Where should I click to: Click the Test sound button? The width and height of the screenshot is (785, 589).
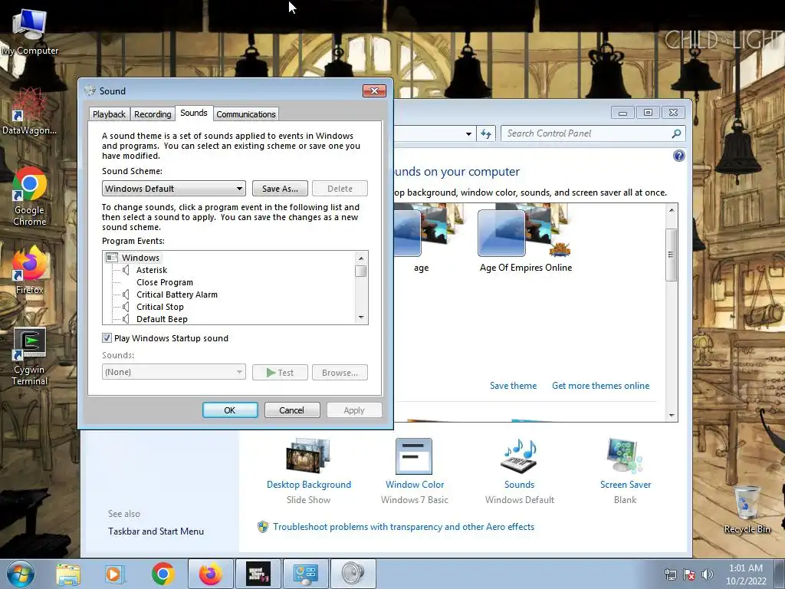280,373
